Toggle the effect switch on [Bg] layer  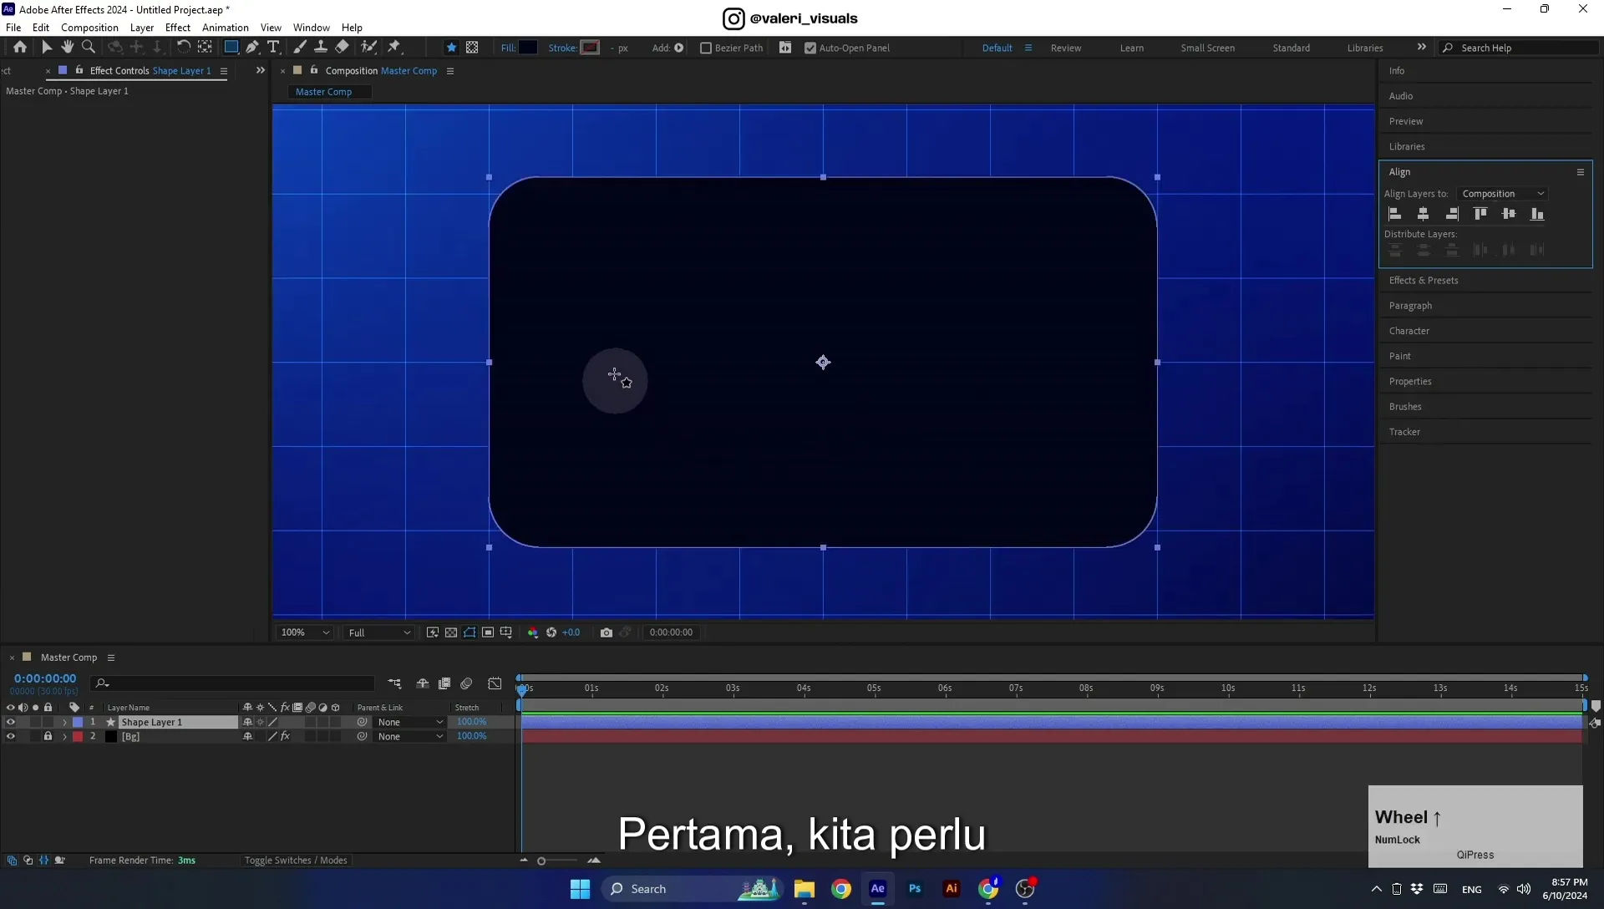click(285, 736)
